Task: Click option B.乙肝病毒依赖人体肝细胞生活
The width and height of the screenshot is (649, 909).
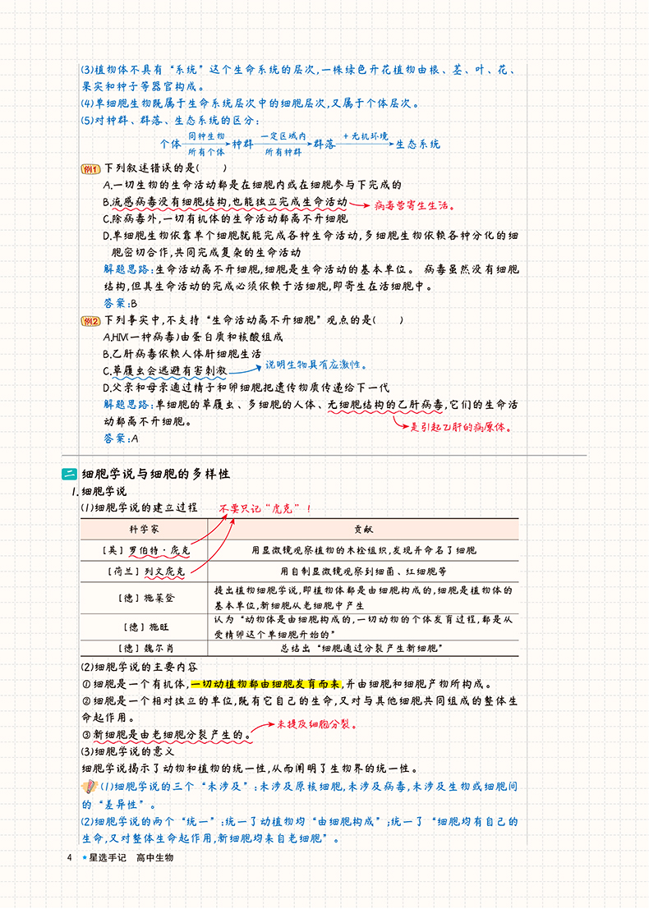Action: click(182, 354)
